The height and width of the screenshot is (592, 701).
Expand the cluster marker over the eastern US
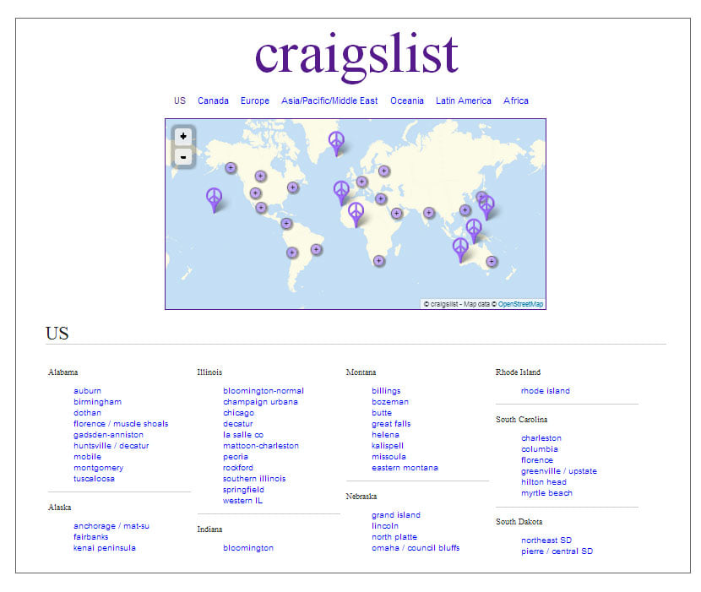293,187
